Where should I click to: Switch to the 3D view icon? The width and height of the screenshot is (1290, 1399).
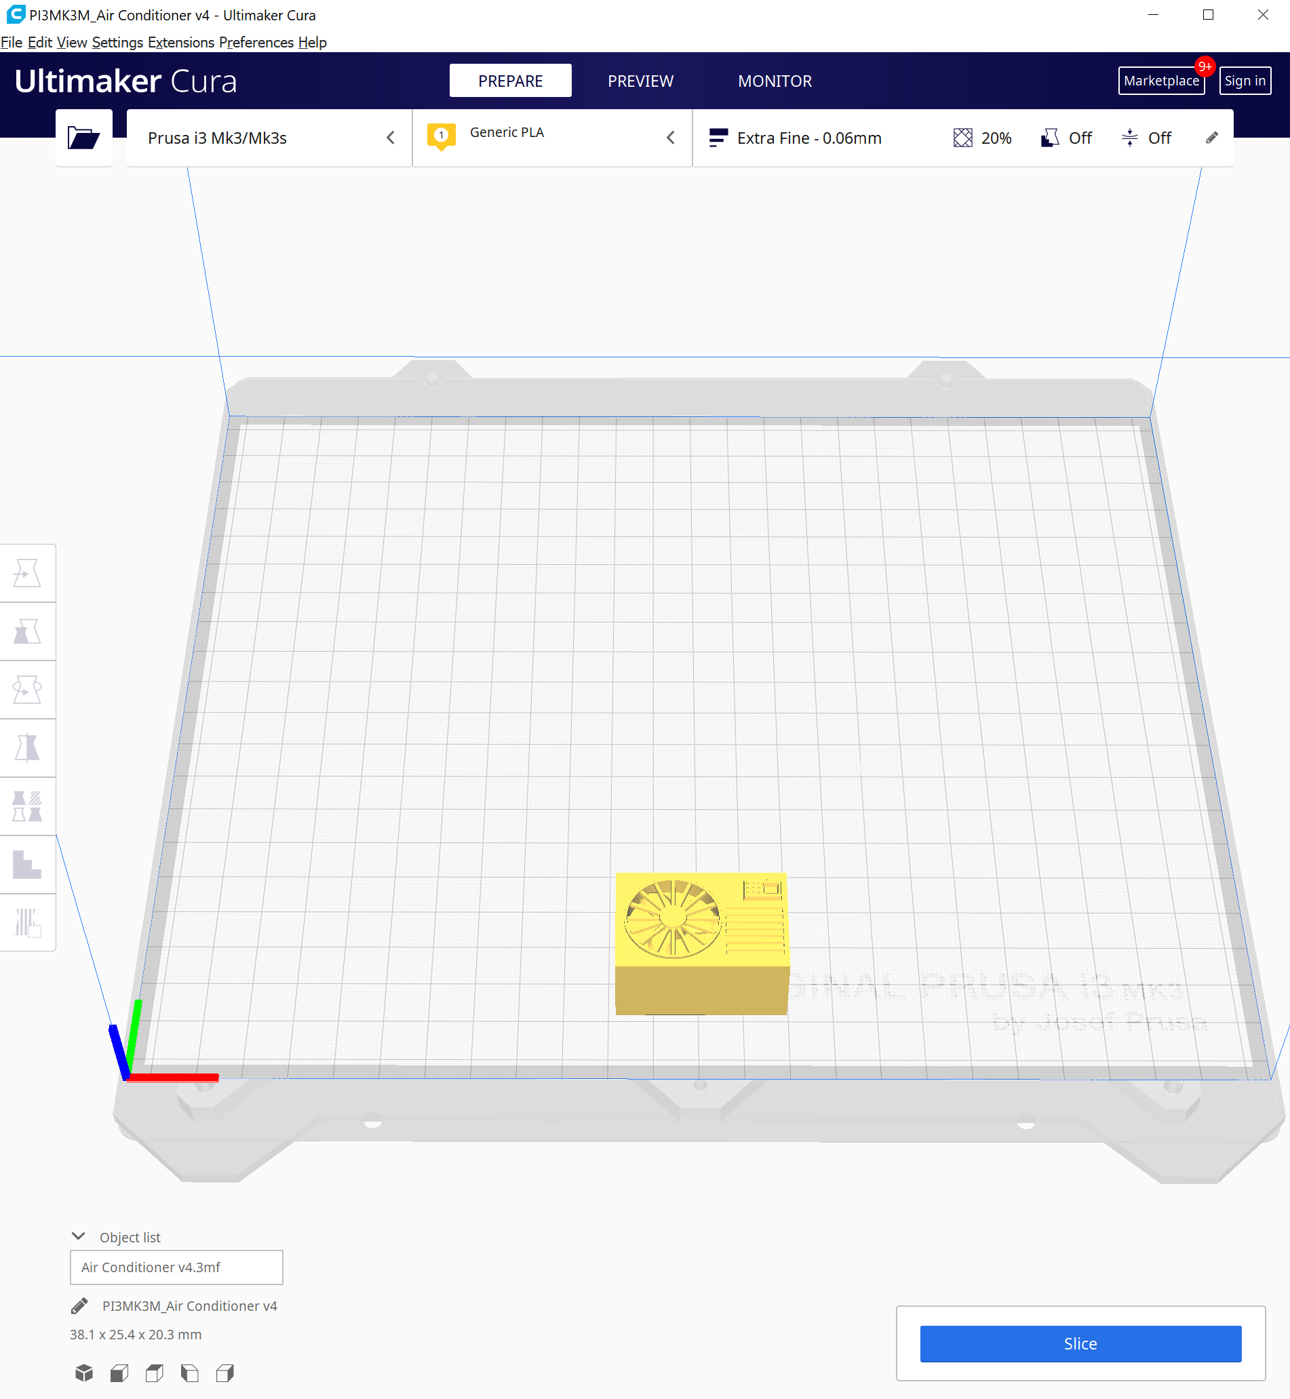85,1373
